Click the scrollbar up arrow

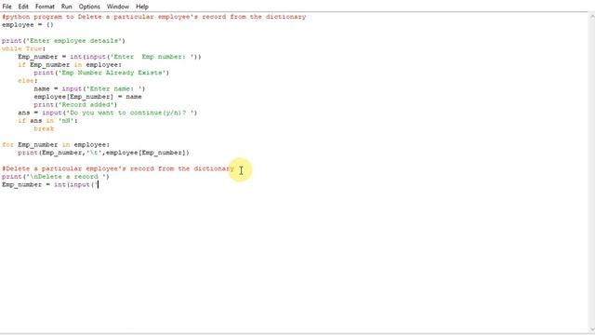click(x=591, y=17)
